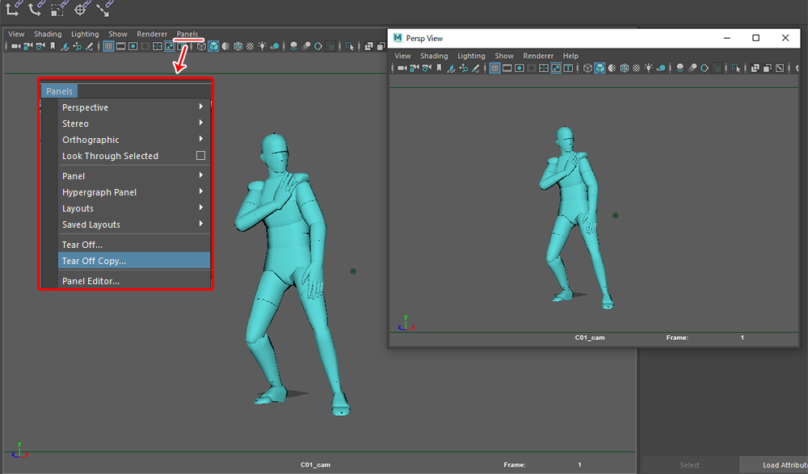Click the Persp View window title bar

pyautogui.click(x=566, y=38)
